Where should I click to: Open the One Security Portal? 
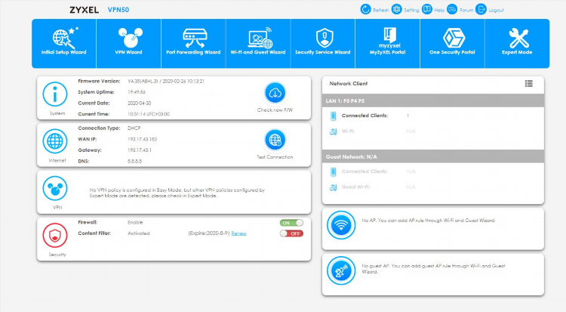click(x=452, y=43)
